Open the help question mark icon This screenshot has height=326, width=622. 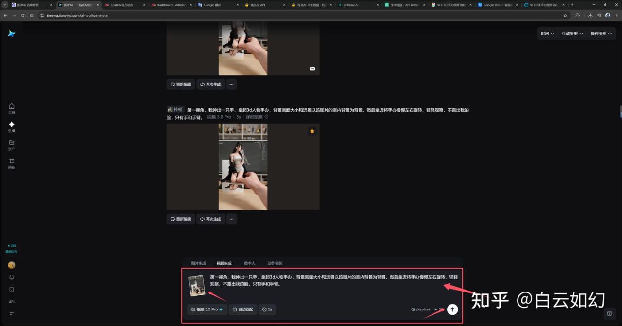609,313
